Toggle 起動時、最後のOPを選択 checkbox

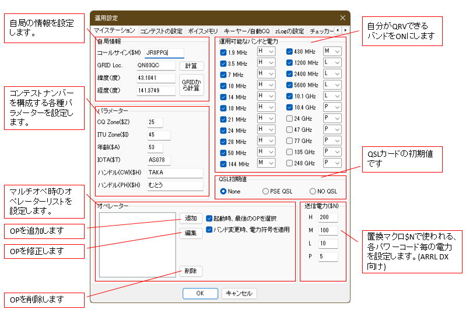click(209, 219)
